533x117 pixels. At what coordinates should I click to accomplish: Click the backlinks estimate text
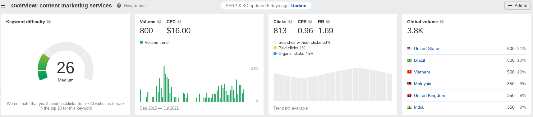click(x=66, y=106)
